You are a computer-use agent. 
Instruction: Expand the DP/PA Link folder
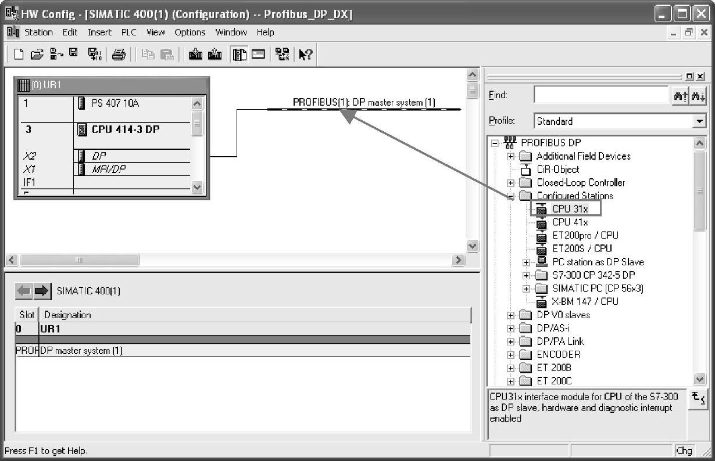click(510, 341)
